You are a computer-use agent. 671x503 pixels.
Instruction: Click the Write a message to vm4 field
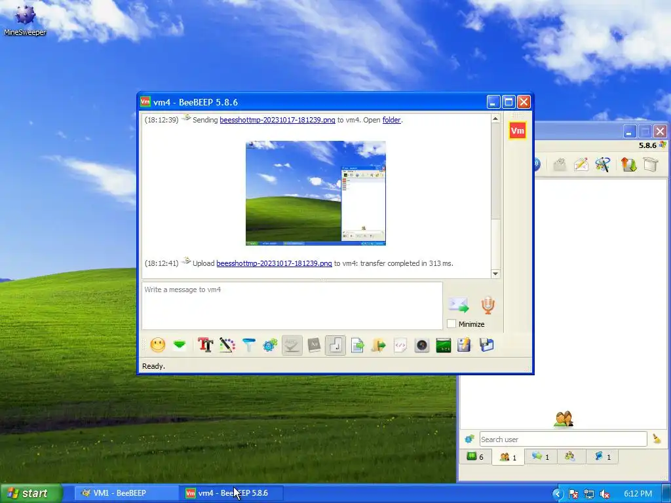(x=292, y=305)
